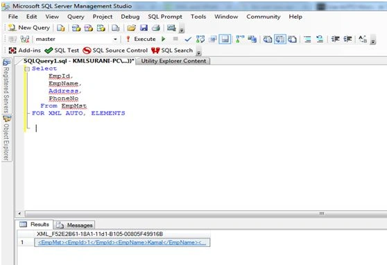Start debugging with the green play arrow

pyautogui.click(x=163, y=39)
